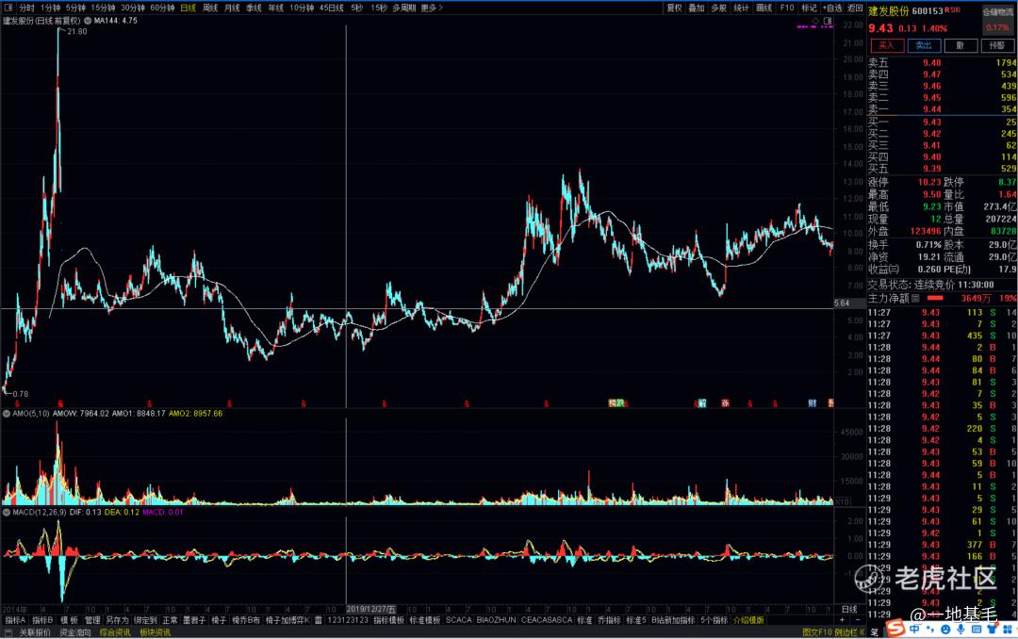Select the 30分钟 period
This screenshot has height=639, width=1018.
tap(133, 8)
